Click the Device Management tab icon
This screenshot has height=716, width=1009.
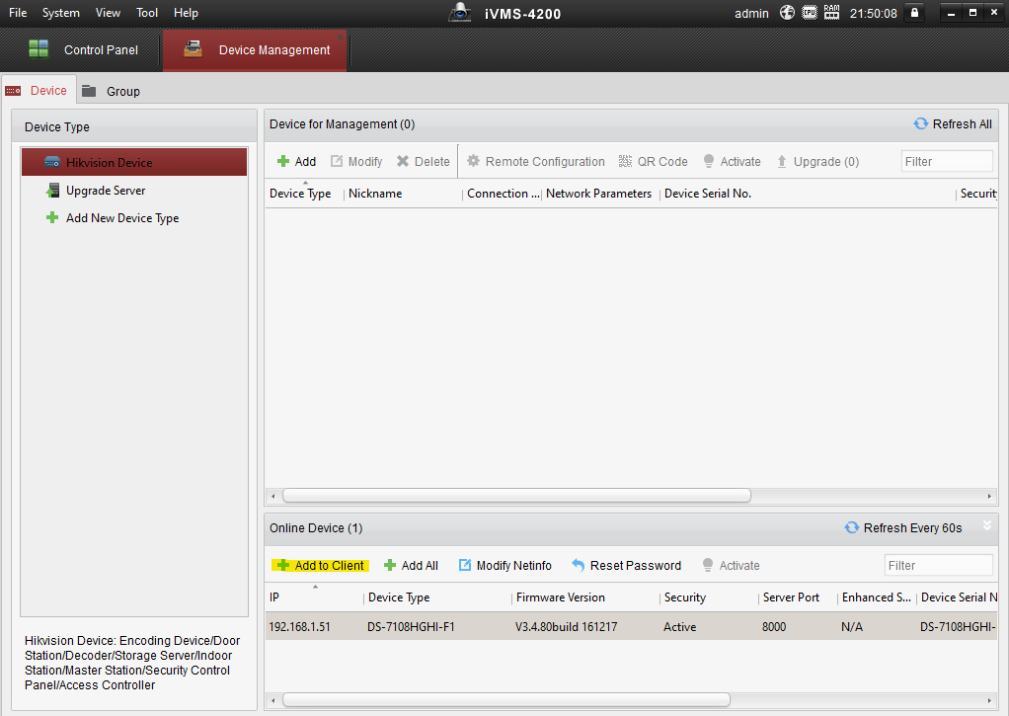click(194, 49)
